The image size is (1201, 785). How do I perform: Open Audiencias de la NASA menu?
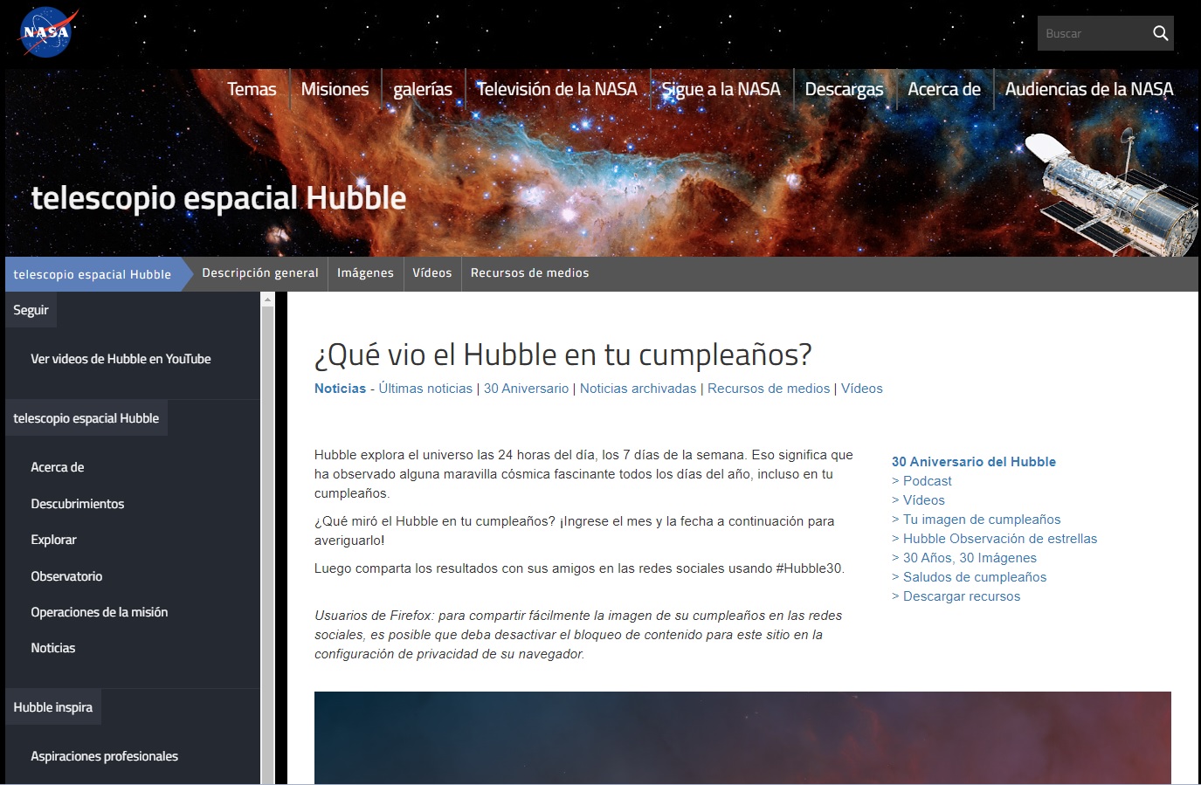(x=1089, y=89)
